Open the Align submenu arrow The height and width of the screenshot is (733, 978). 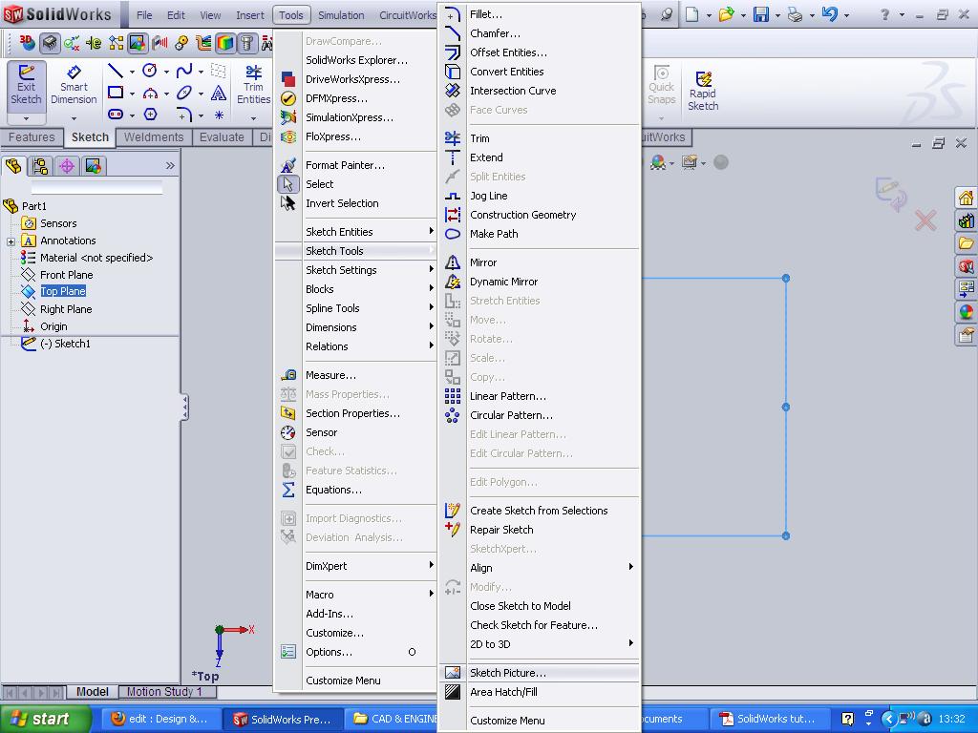[x=631, y=567]
